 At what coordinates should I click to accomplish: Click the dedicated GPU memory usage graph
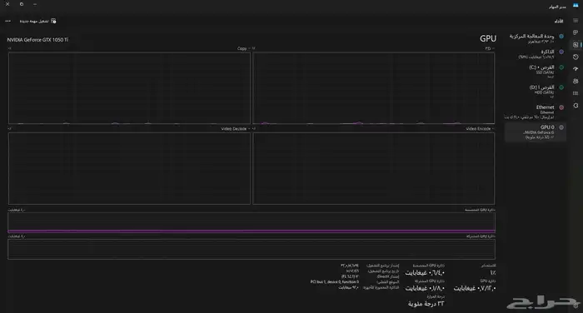[252, 222]
